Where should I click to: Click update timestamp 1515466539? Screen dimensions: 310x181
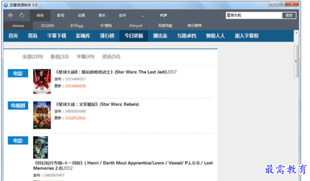75,86
